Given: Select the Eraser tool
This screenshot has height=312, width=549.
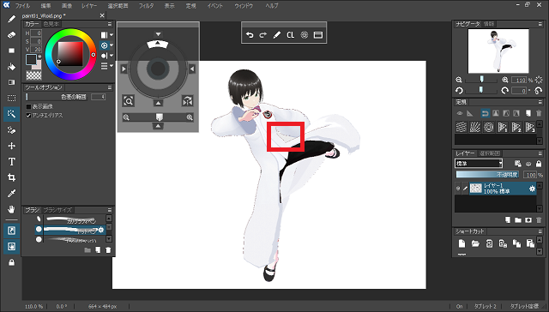Looking at the screenshot, I should [11, 34].
